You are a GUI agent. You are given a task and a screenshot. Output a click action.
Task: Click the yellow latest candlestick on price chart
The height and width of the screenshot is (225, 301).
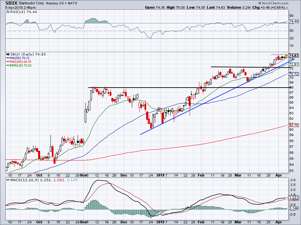click(x=286, y=56)
